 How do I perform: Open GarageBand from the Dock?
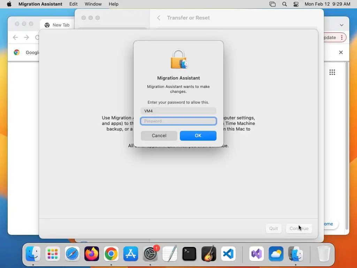(x=209, y=254)
